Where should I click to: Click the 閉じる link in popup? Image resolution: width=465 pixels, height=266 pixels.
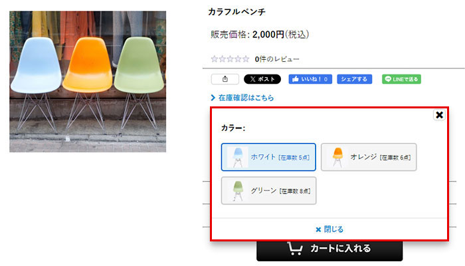point(329,229)
